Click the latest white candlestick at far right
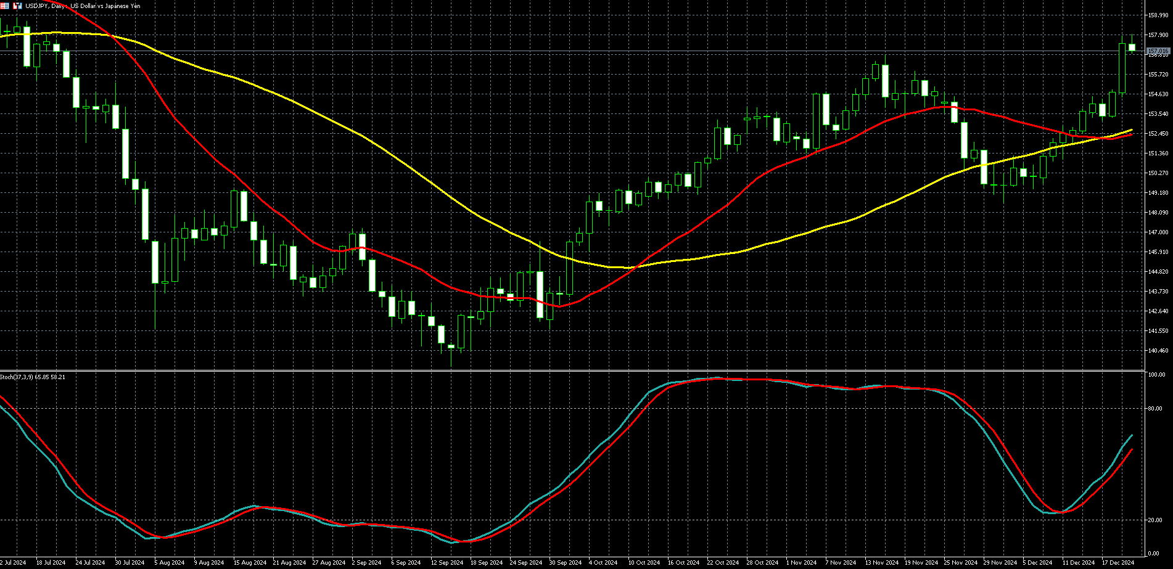This screenshot has width=1173, height=569. pyautogui.click(x=1132, y=47)
